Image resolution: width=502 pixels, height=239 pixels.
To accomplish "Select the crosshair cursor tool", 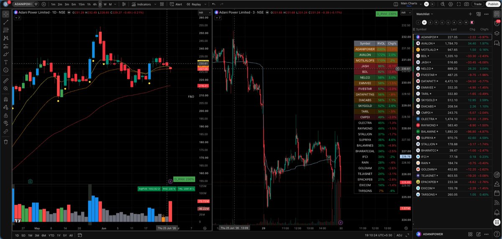I will coord(6,13).
